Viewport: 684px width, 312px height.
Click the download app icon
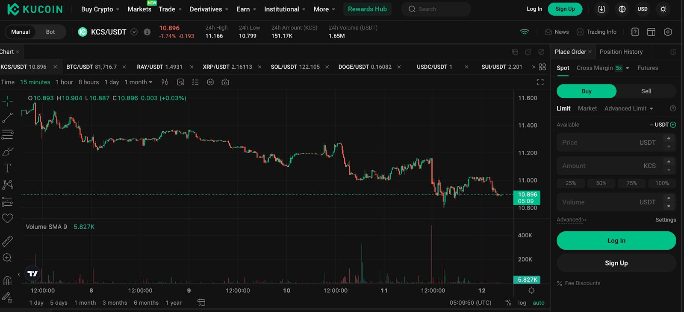coord(601,9)
